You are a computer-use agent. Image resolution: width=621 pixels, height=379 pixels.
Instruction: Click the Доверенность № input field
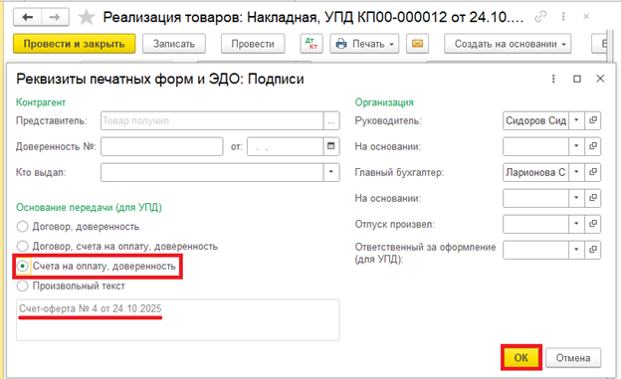[x=162, y=146]
